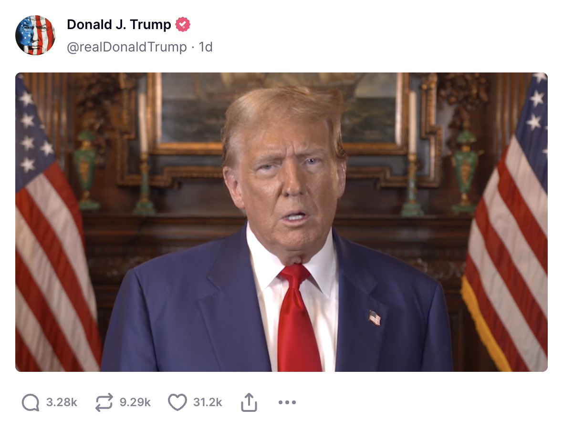Click the red verified checkmark badge
Image resolution: width=563 pixels, height=430 pixels.
pyautogui.click(x=183, y=24)
